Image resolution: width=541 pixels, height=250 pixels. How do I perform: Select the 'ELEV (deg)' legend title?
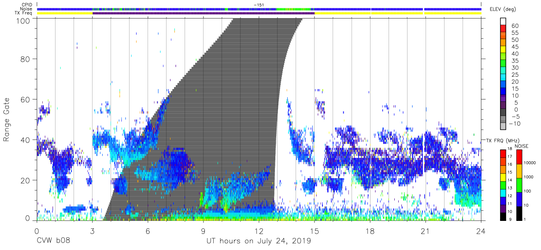[502, 9]
